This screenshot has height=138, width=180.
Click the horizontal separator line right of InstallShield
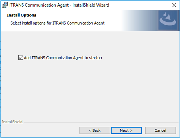pos(99,122)
